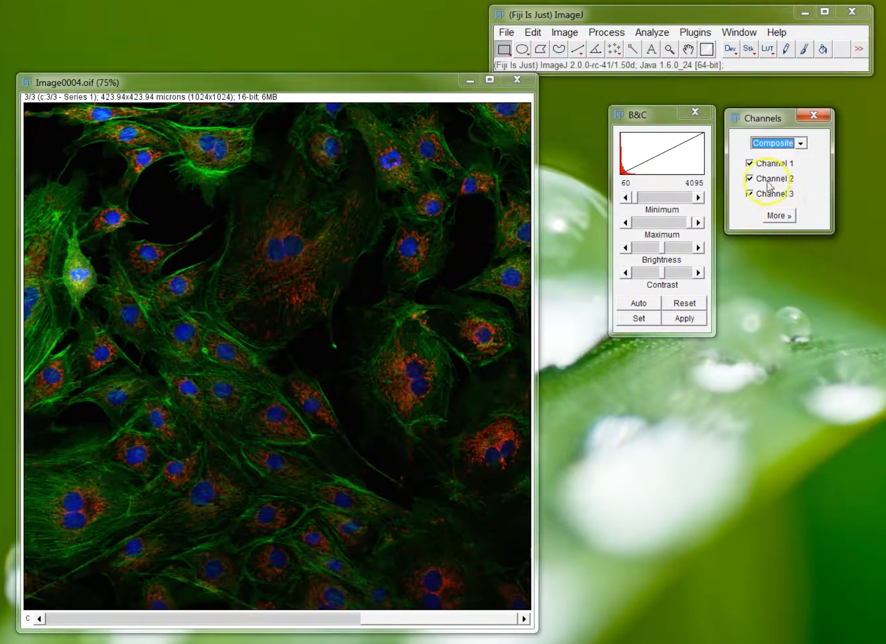The height and width of the screenshot is (644, 886).
Task: Toggle Channel 1 checkbox
Action: 750,163
